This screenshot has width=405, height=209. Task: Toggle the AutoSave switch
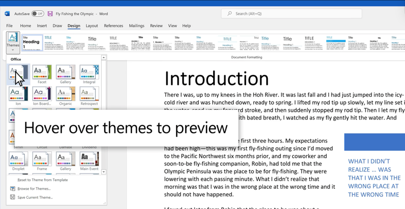37,14
